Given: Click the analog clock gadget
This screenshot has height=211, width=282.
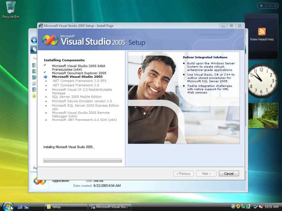Looking at the screenshot, I should pyautogui.click(x=262, y=81).
